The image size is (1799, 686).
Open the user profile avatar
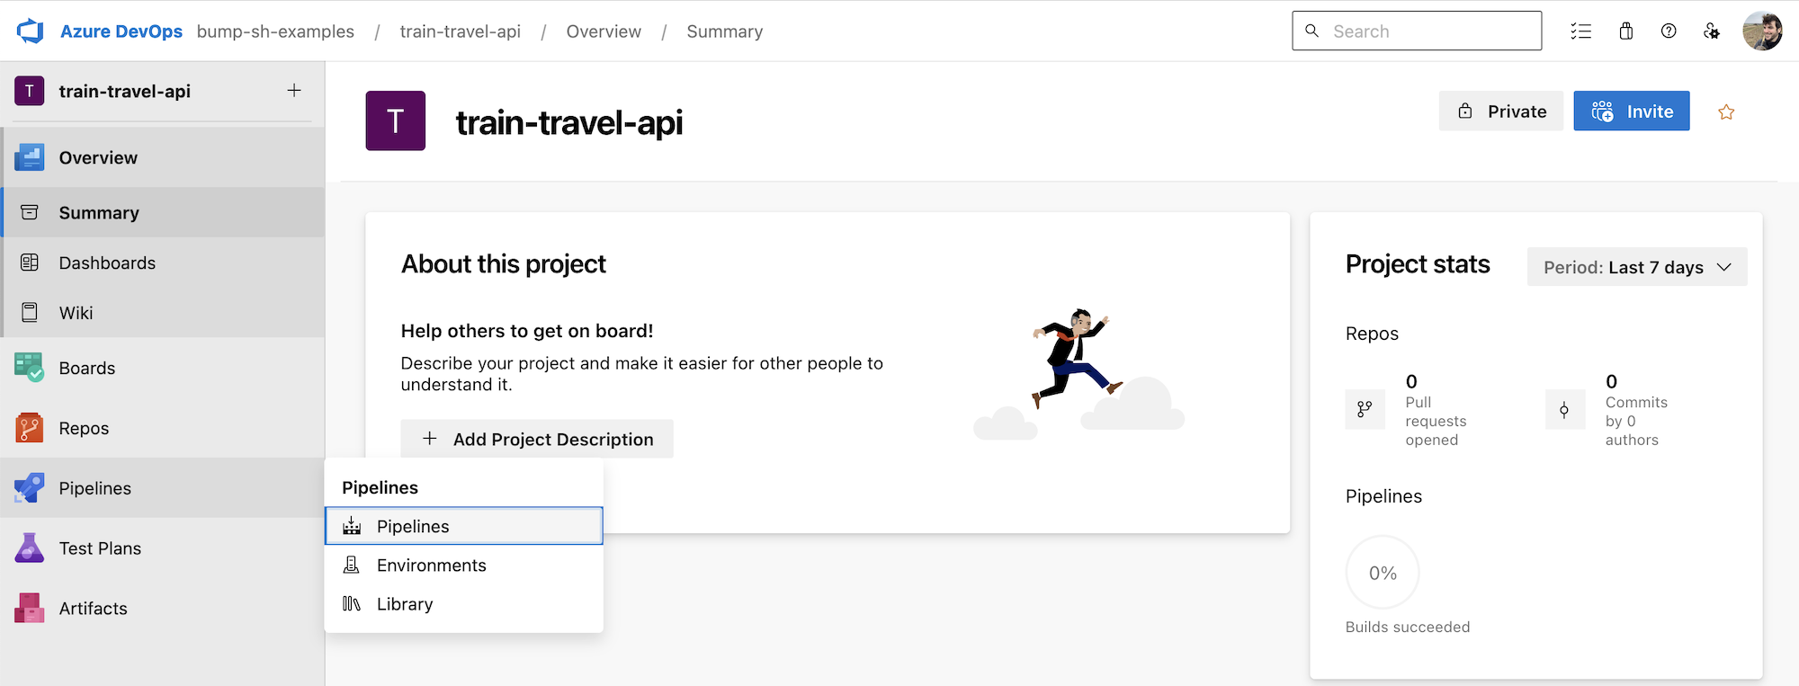point(1761,31)
